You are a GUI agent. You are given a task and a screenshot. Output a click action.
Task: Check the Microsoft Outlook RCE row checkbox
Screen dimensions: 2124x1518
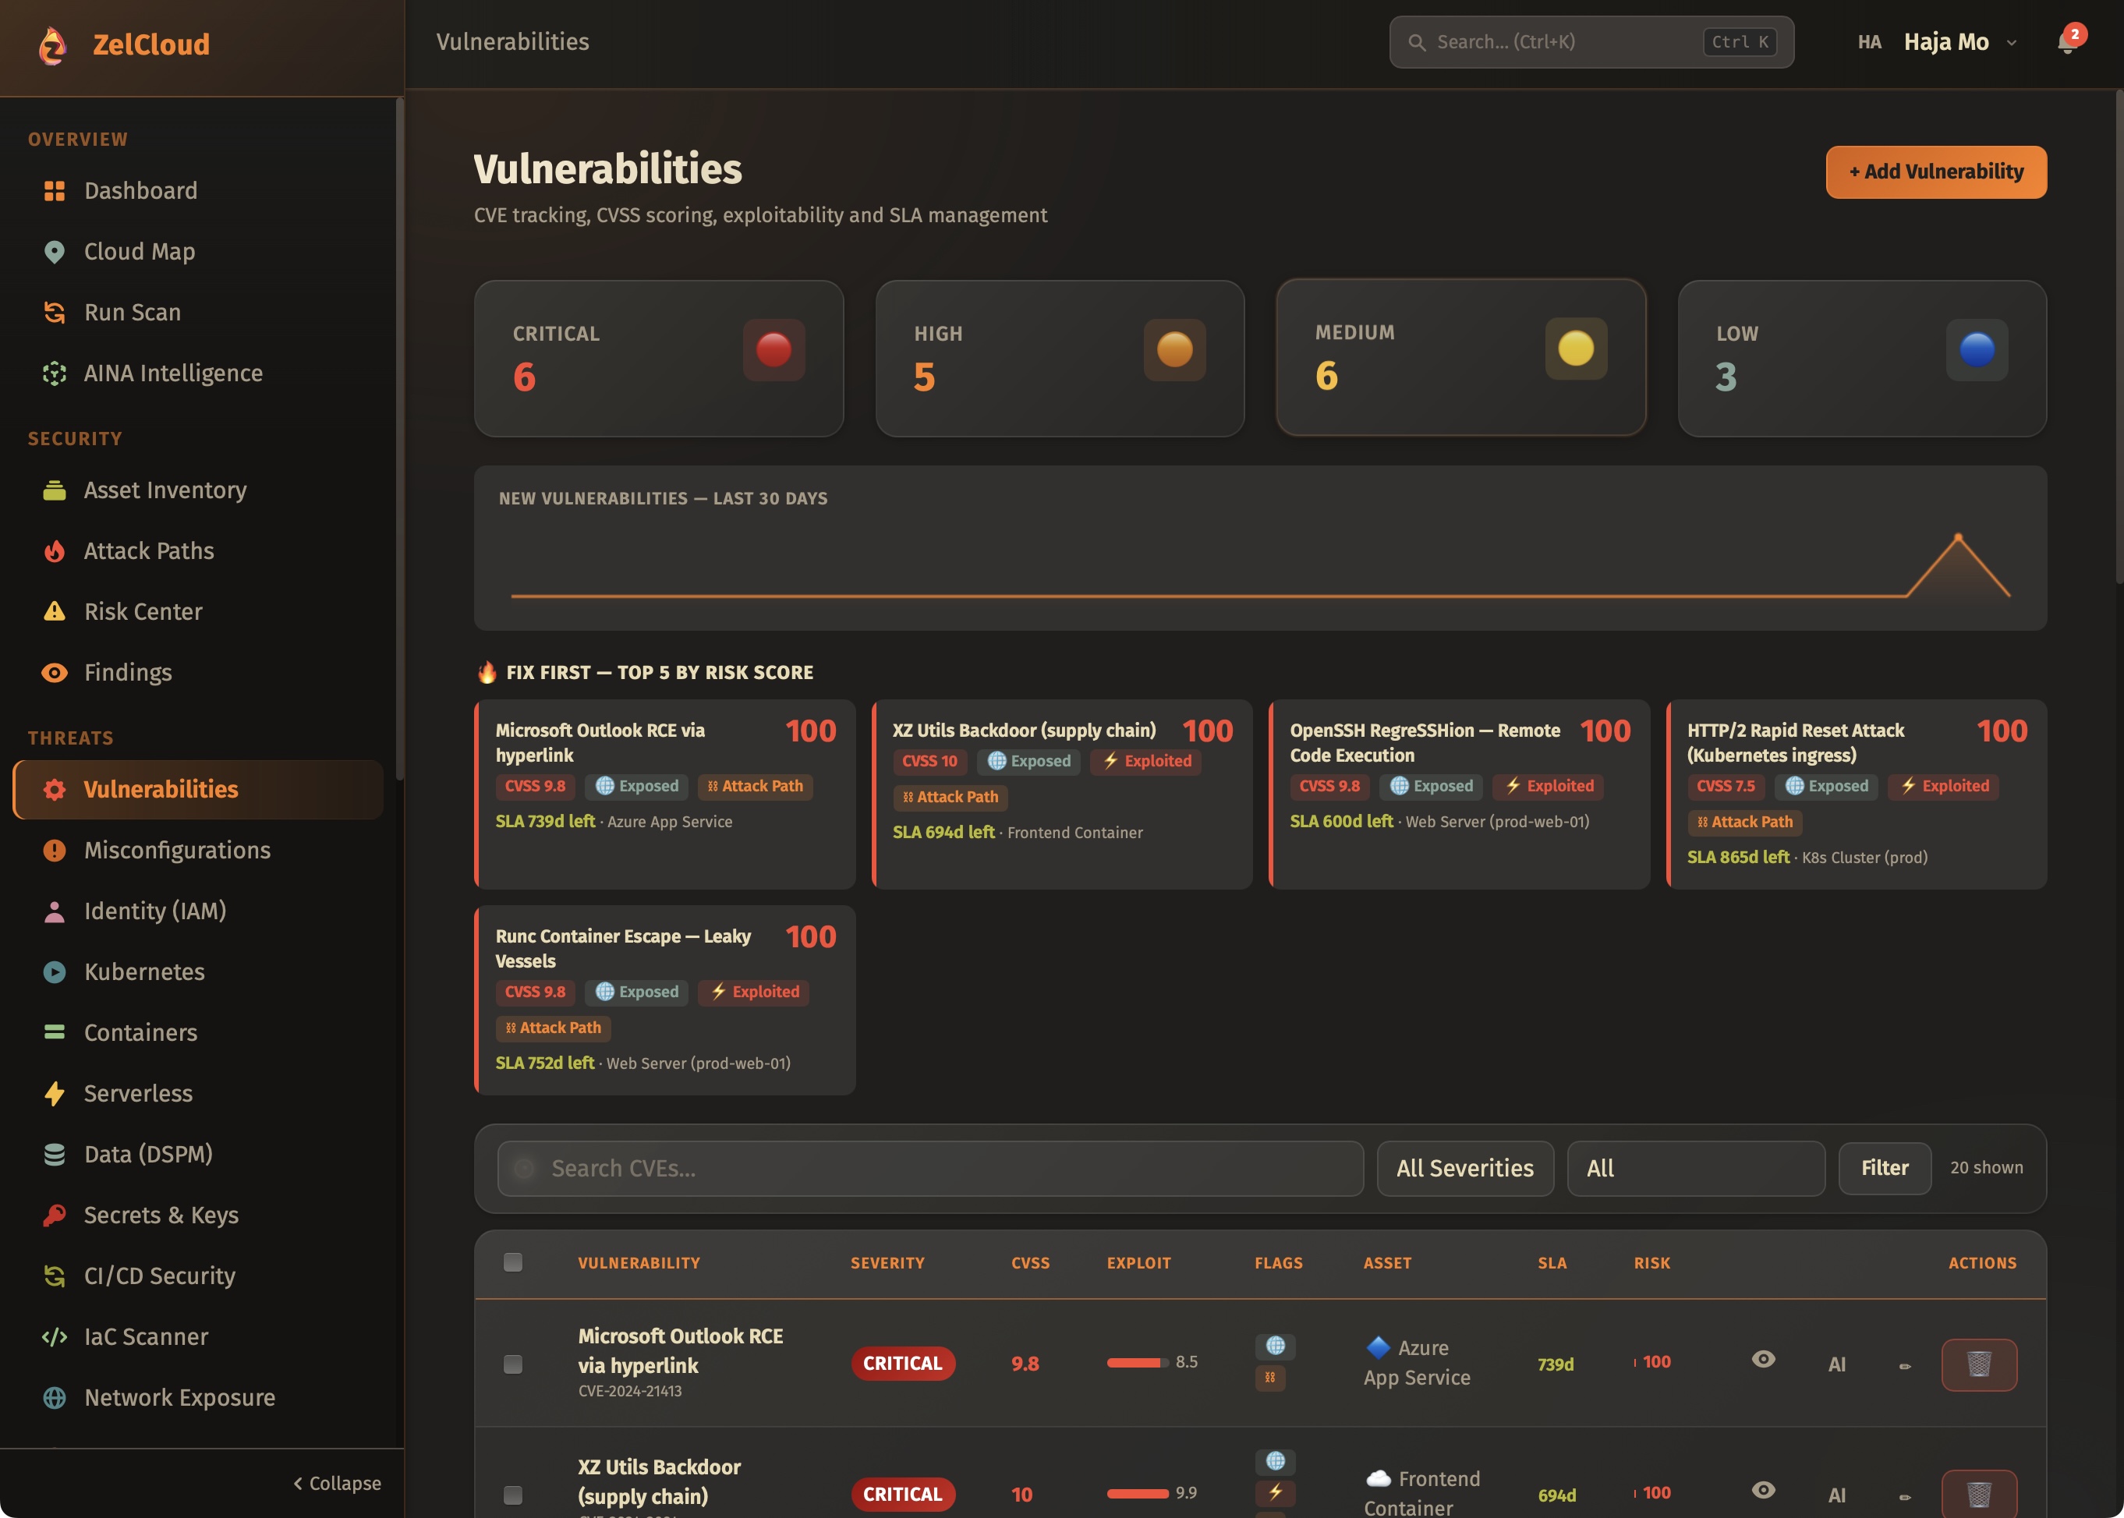tap(512, 1364)
